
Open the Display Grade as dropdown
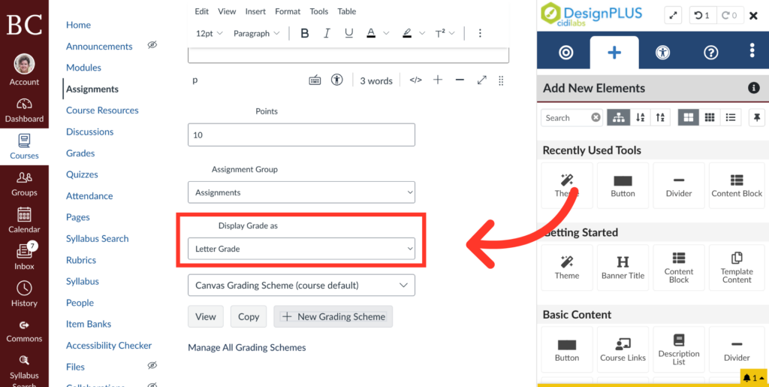(302, 249)
